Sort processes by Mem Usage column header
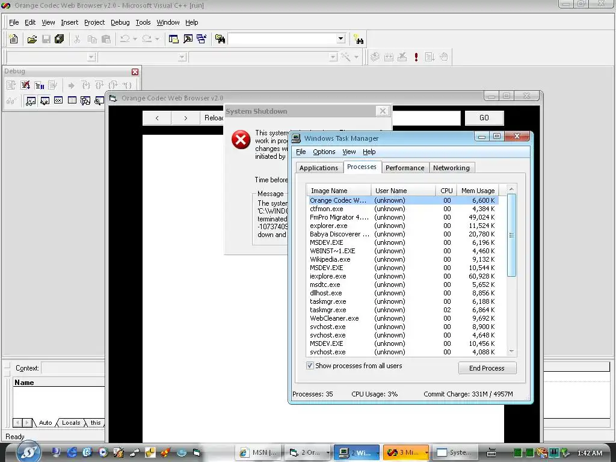The height and width of the screenshot is (462, 616). [478, 191]
